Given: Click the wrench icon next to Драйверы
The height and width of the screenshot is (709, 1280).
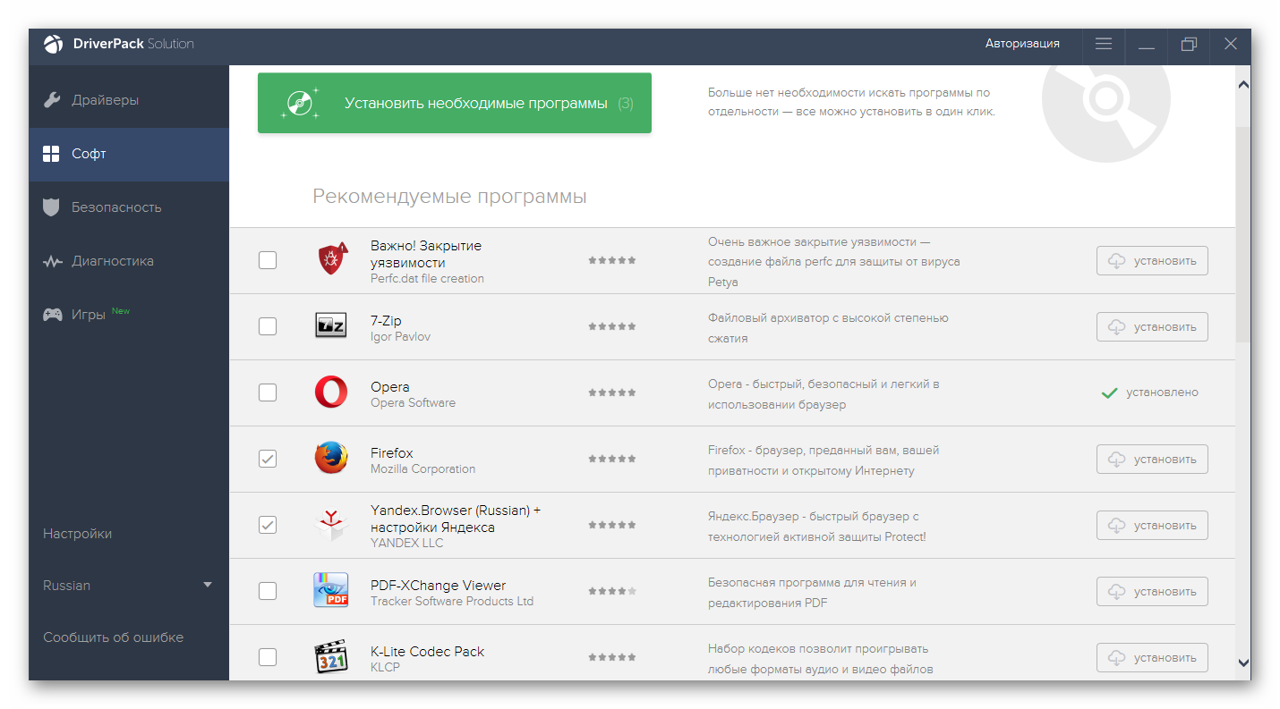Looking at the screenshot, I should [x=52, y=100].
